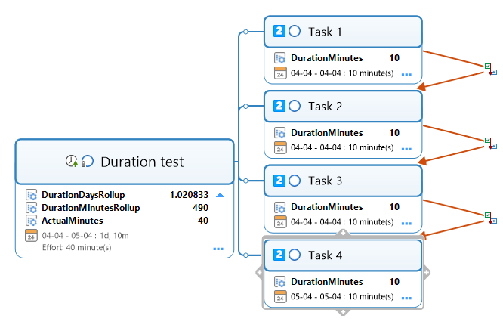This screenshot has width=503, height=331.
Task: Select the Task 2 topic title
Action: tap(326, 107)
